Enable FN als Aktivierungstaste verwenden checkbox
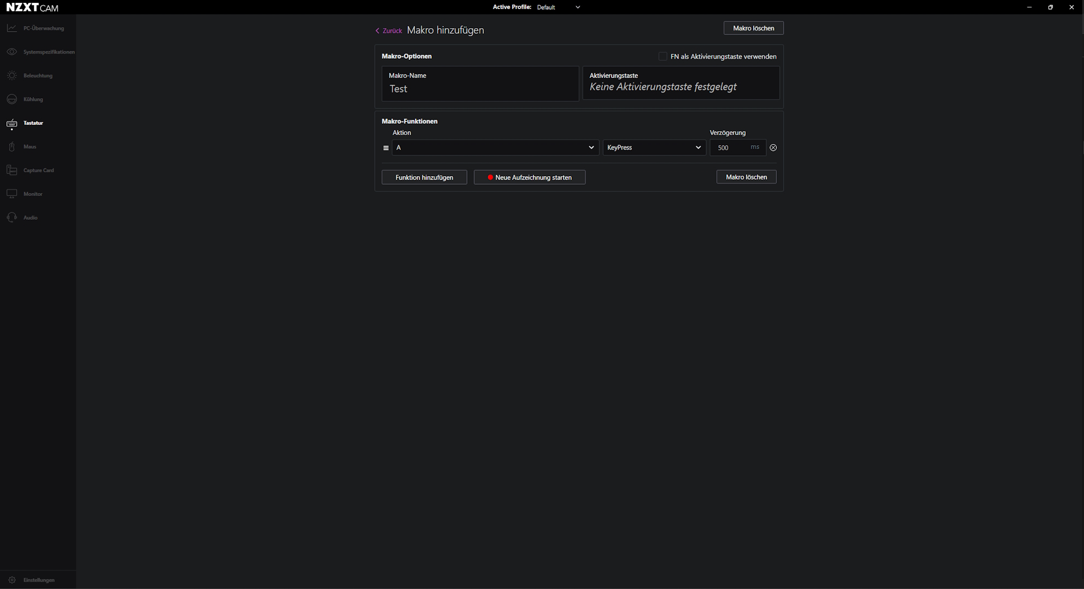 point(663,56)
